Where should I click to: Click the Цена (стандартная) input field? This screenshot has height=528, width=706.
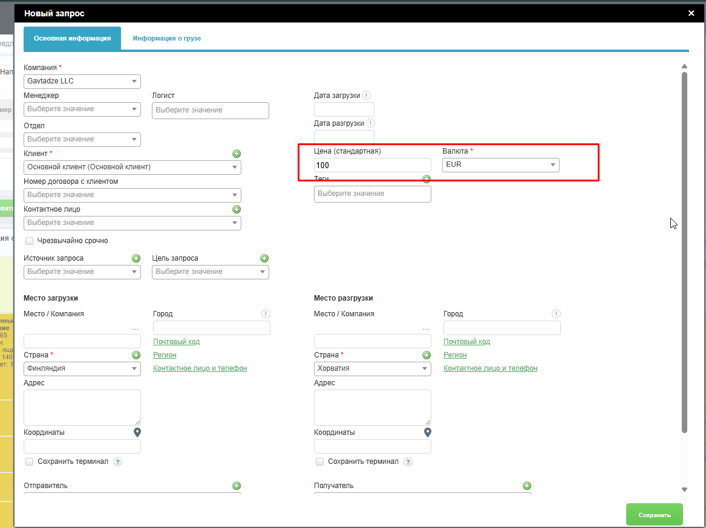pos(372,165)
